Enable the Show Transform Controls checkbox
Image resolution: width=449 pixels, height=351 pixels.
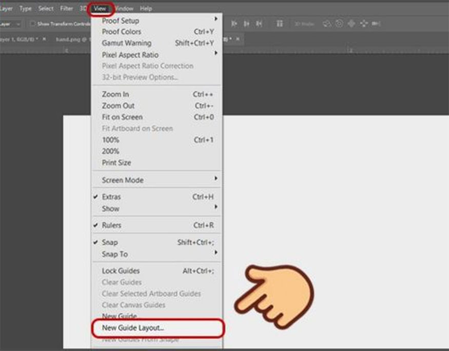(33, 24)
